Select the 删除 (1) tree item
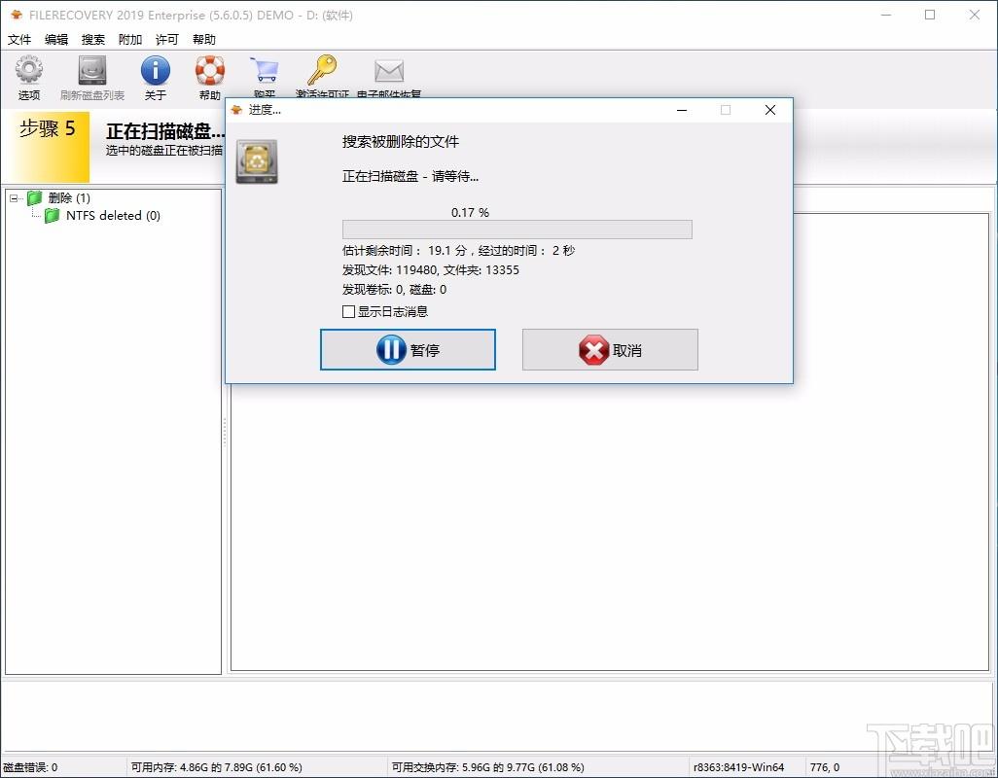 tap(69, 198)
